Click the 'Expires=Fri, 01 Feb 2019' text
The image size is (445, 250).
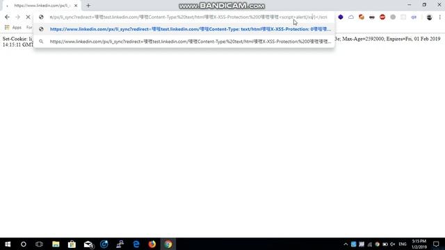tap(413, 39)
